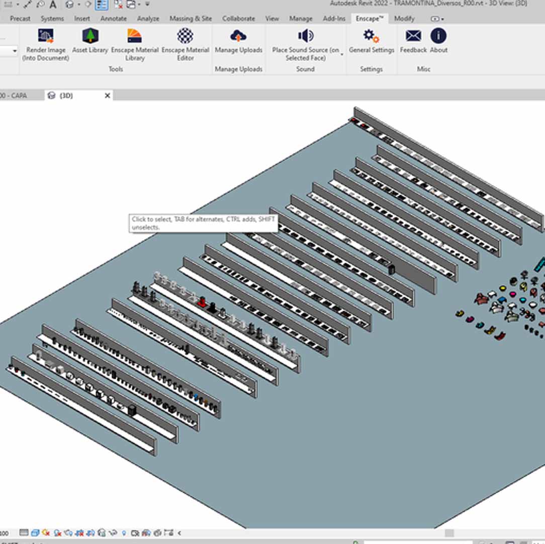The width and height of the screenshot is (545, 544).
Task: Expand the Place Sound Source dropdown arrow
Action: (x=342, y=54)
